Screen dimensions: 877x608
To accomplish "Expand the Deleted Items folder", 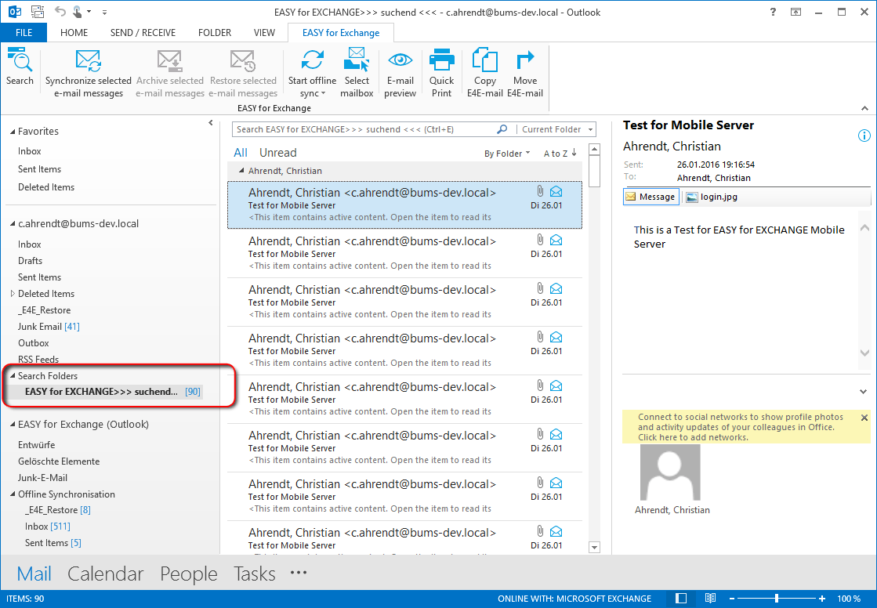I will (13, 294).
